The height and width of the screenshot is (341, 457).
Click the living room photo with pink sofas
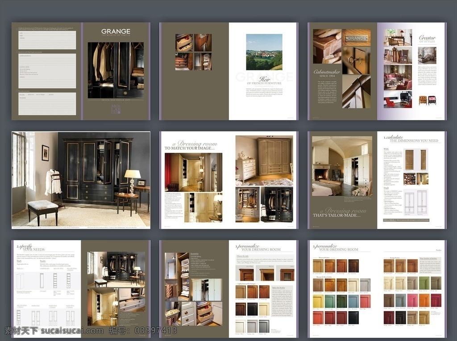point(398,77)
